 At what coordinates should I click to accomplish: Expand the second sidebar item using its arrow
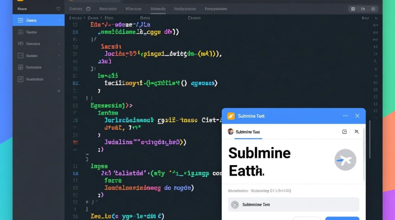[x=59, y=32]
